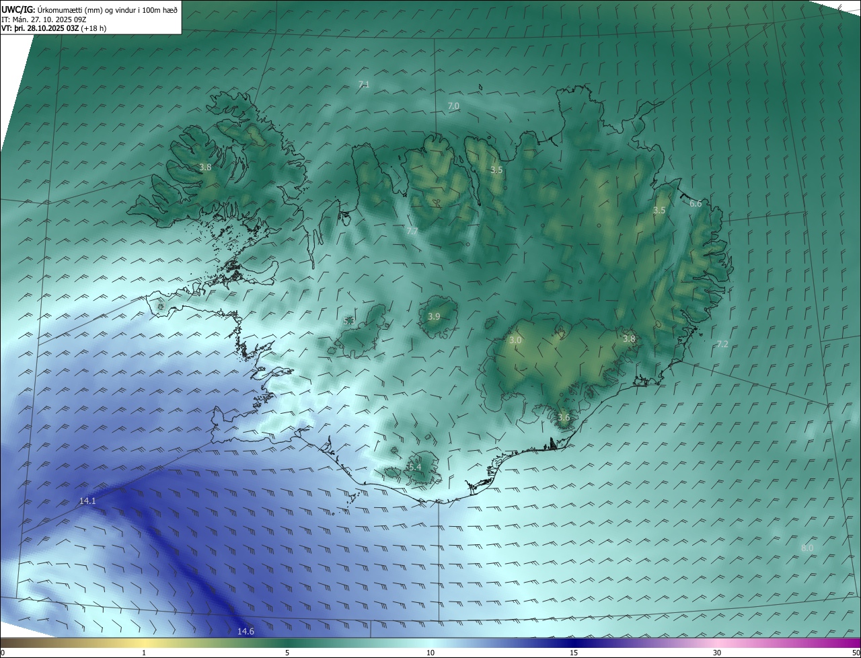Select the 7.7 value label on the map

pyautogui.click(x=412, y=231)
